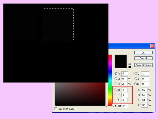Select the G green radio button
Image resolution: width=158 pixels, height=119 pixels.
pyautogui.click(x=116, y=95)
